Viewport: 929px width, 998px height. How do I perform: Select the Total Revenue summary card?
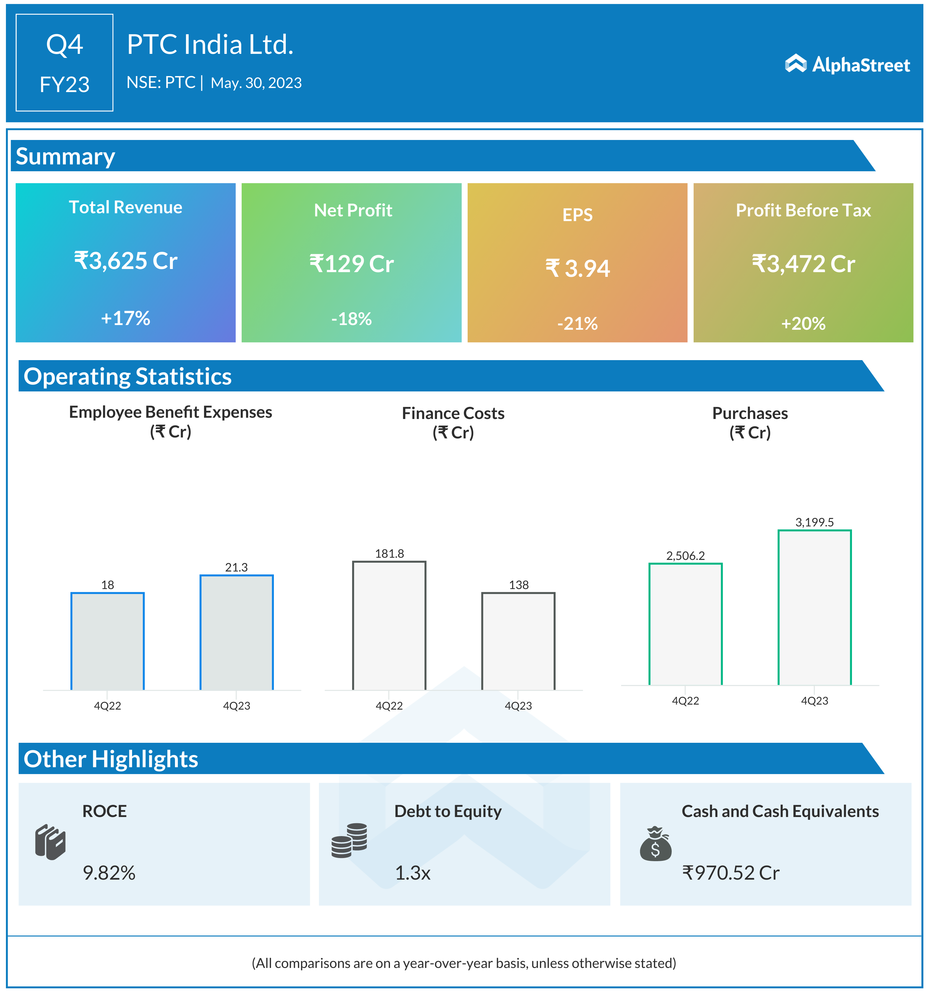coord(126,262)
